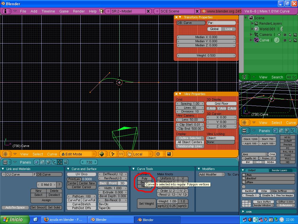
Task: Adjust the Weight: 0.500 slider
Action: (x=206, y=56)
